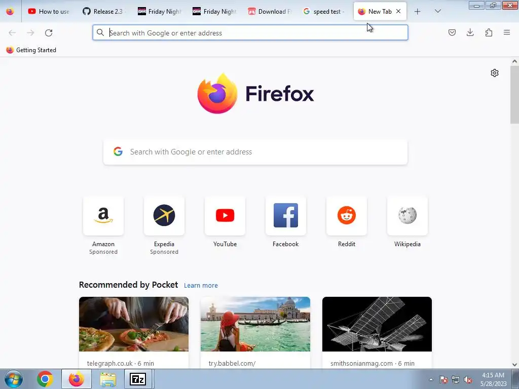The width and height of the screenshot is (519, 389).
Task: Switch to the Download tab
Action: tap(270, 12)
